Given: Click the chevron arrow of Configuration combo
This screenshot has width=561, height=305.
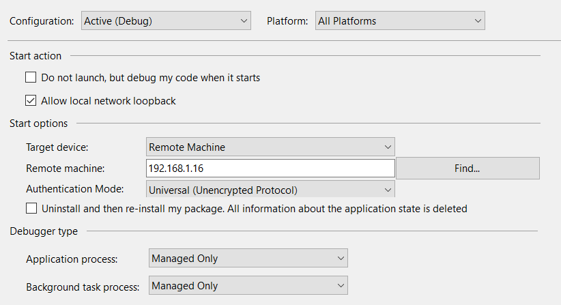Looking at the screenshot, I should (x=244, y=20).
